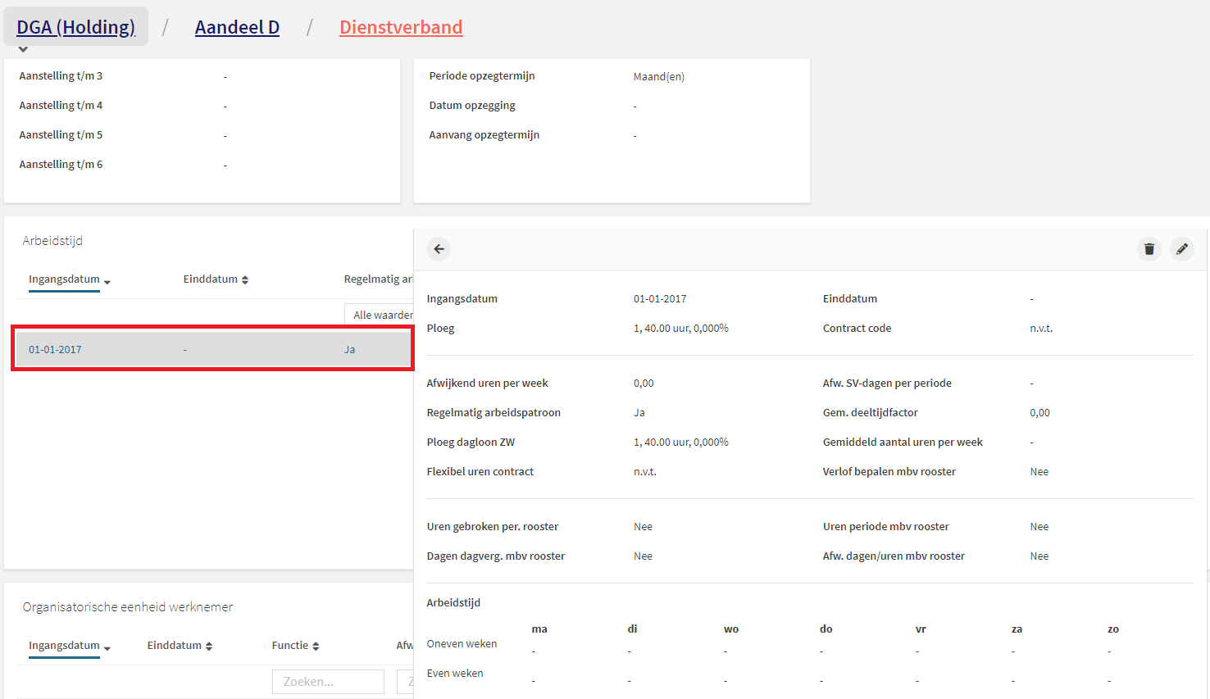Click sort arrow beside Ingangsdatum in Organisatorische eenheid
Image resolution: width=1210 pixels, height=699 pixels.
[107, 647]
